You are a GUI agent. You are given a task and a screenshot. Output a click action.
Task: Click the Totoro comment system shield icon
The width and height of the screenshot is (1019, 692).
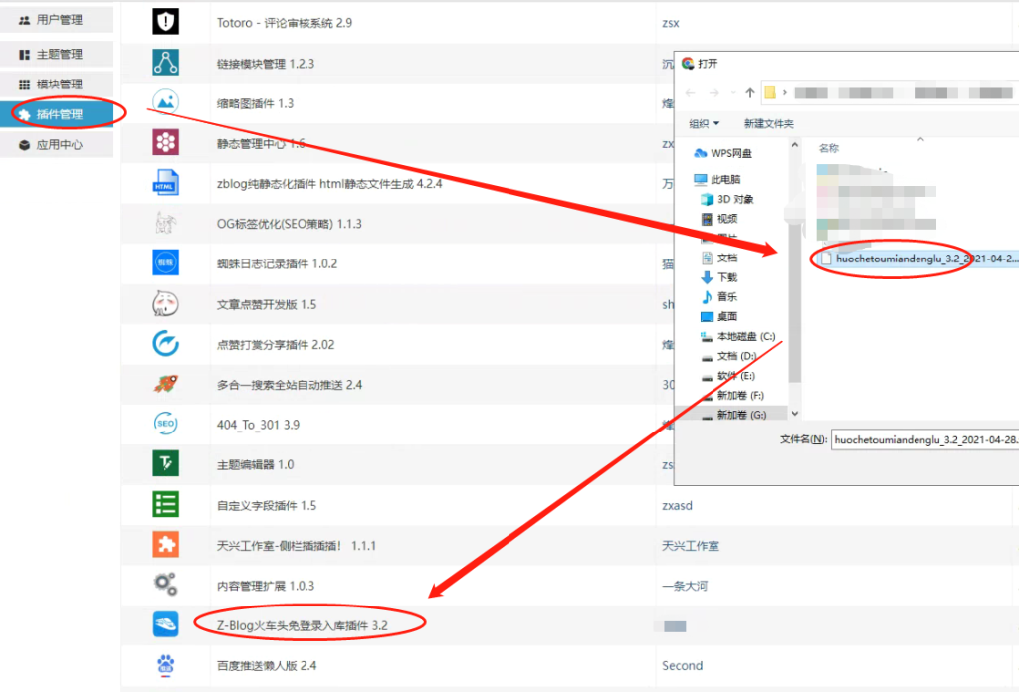click(165, 22)
